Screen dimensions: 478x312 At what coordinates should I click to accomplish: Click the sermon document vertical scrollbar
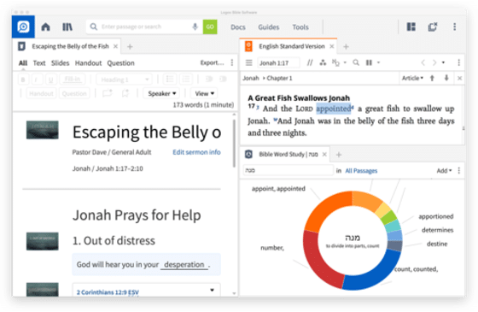[234, 144]
